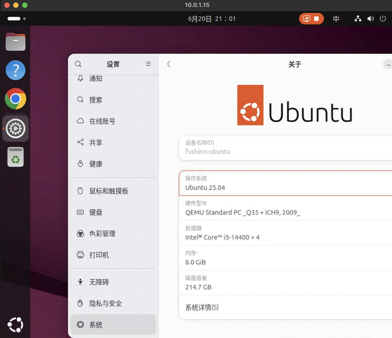Screen dimensions: 392x338
Task: Go back with the About page arrow
Action: 169,64
